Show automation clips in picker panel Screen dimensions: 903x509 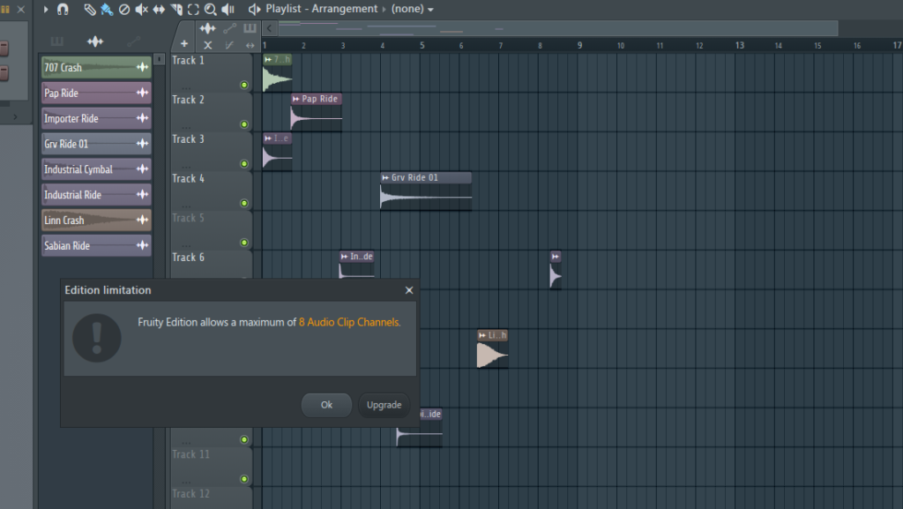pyautogui.click(x=134, y=41)
